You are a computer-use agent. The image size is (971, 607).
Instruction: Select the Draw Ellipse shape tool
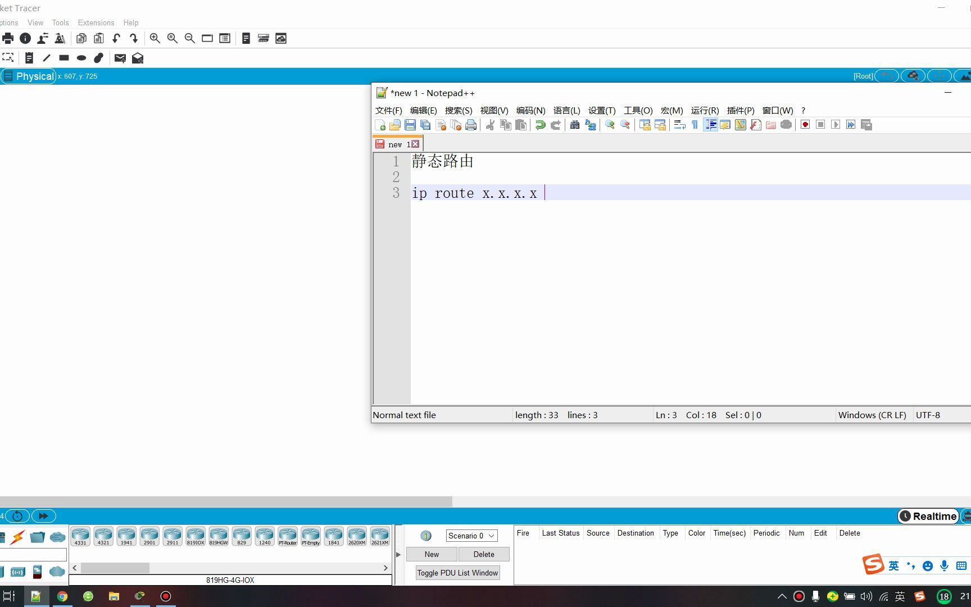pyautogui.click(x=81, y=58)
